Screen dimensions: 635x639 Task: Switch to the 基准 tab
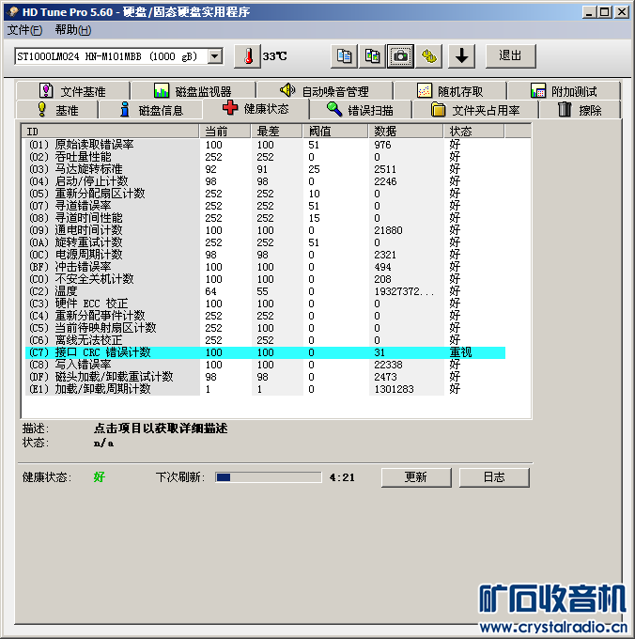pos(57,110)
